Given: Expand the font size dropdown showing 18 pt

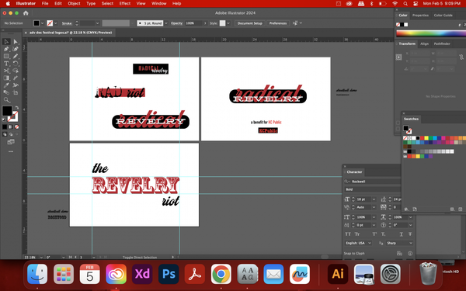Looking at the screenshot, I should click(x=374, y=199).
